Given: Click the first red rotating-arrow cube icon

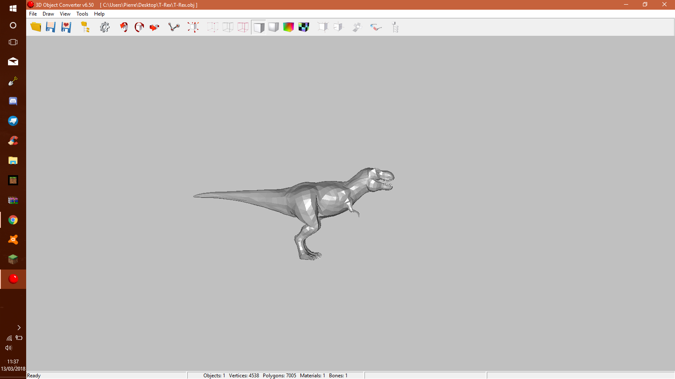Looking at the screenshot, I should coord(124,27).
